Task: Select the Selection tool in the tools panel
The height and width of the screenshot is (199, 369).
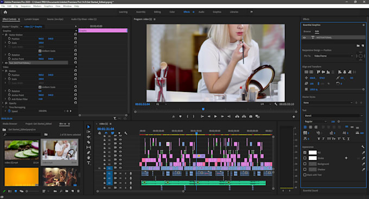Action: coord(88,127)
